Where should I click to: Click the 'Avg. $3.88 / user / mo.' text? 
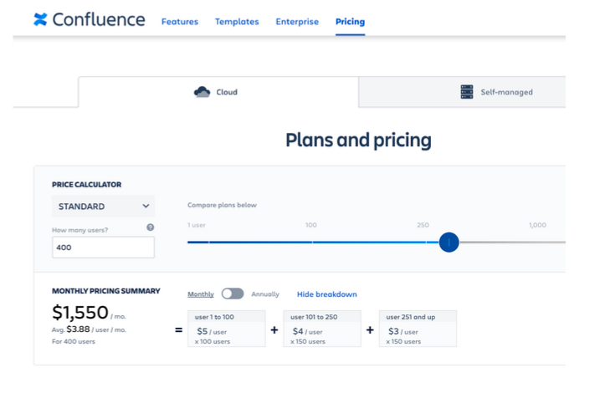click(x=90, y=329)
